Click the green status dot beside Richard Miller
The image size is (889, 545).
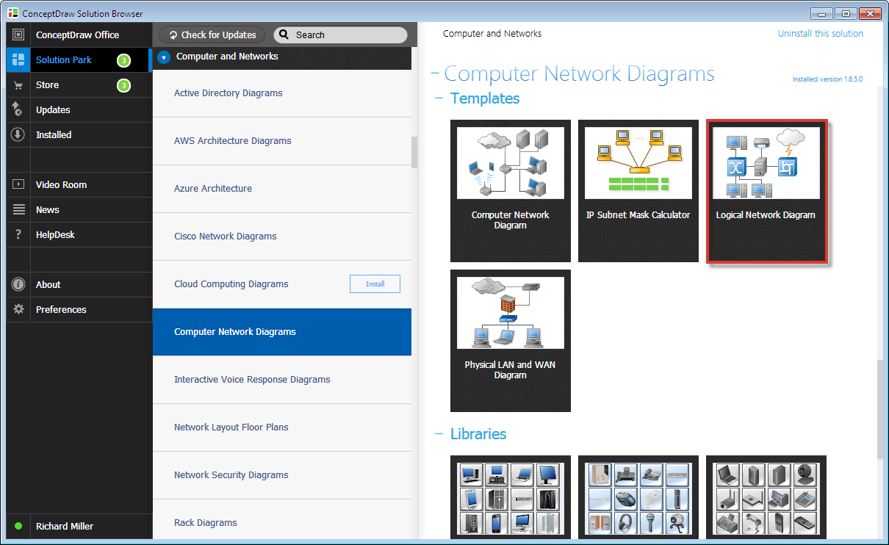coord(18,526)
